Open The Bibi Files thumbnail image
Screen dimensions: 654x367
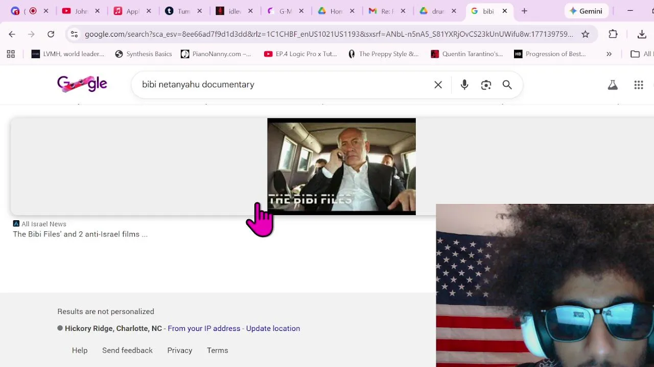[341, 167]
